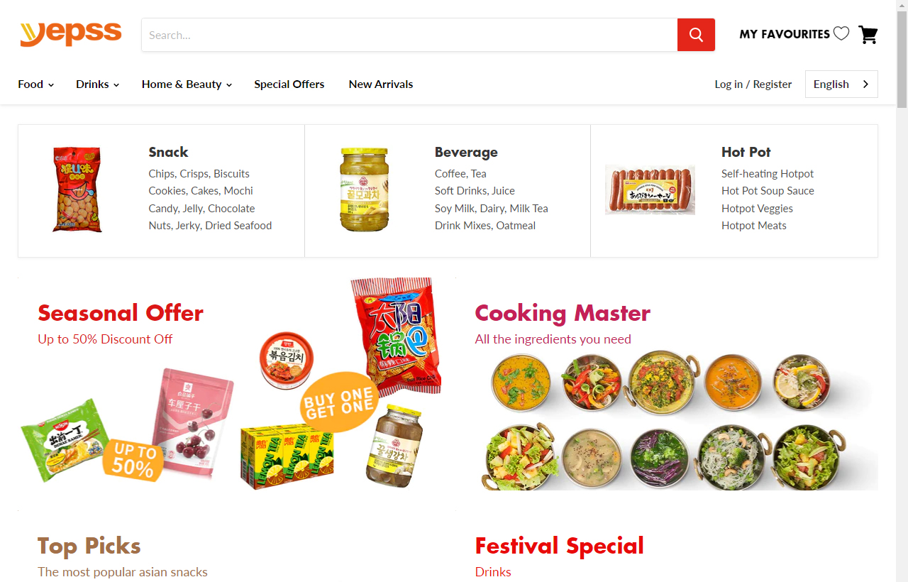Click the page vertical scrollbar
The image size is (908, 582).
point(902,291)
